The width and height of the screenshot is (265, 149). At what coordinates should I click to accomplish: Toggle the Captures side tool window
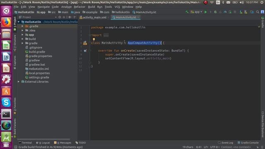click(x=15, y=62)
